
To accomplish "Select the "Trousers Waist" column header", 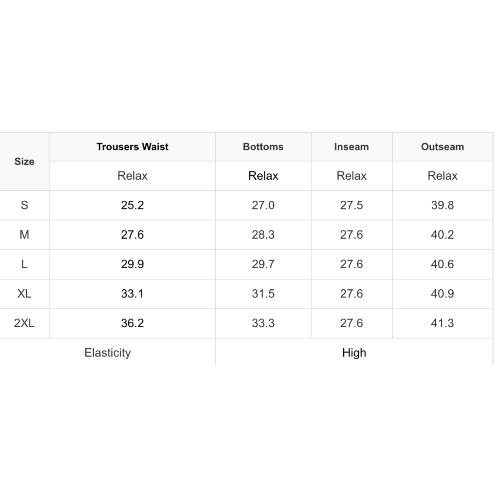I will coord(132,147).
